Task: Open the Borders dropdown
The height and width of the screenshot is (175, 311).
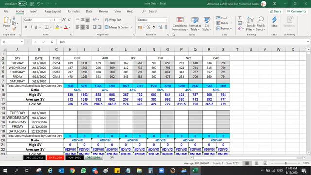Action: click(x=51, y=27)
